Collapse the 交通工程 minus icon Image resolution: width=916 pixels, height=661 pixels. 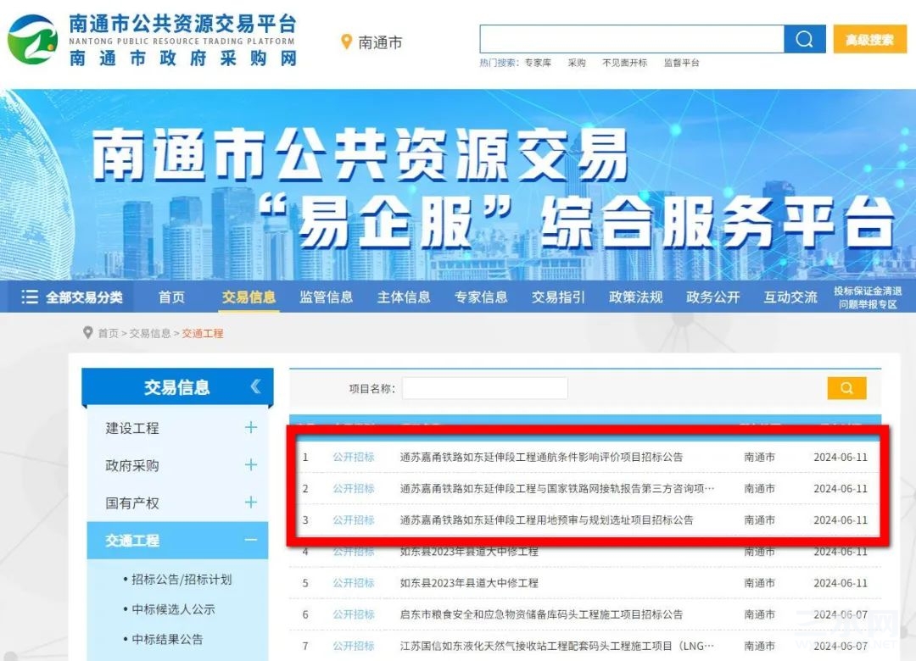[250, 540]
